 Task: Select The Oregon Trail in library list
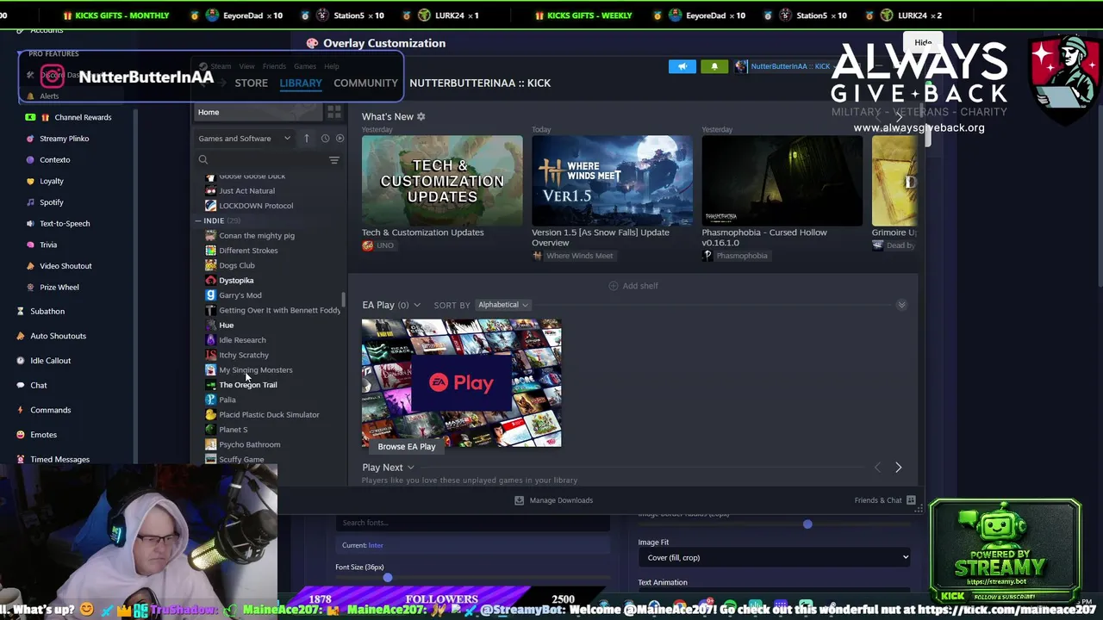[247, 385]
